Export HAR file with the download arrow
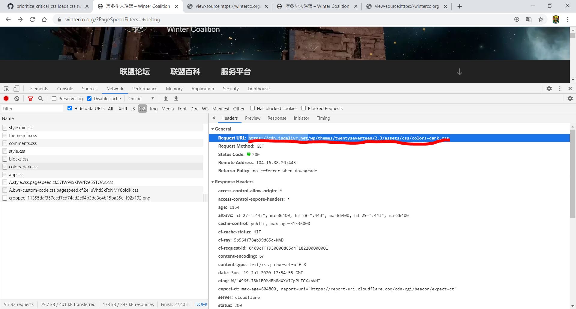The height and width of the screenshot is (309, 576). 176,98
